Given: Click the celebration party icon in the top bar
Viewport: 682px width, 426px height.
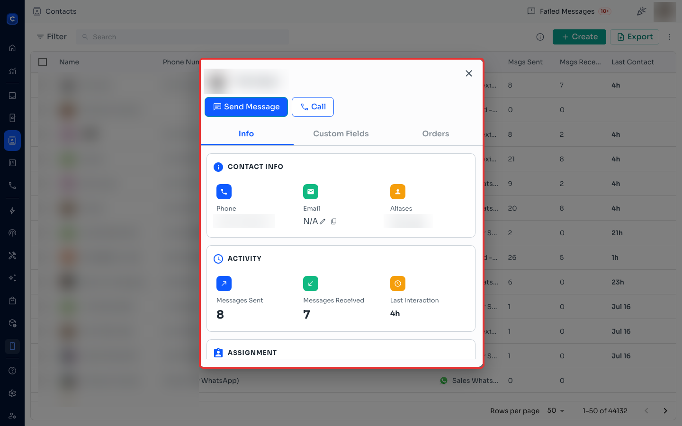Looking at the screenshot, I should point(642,11).
